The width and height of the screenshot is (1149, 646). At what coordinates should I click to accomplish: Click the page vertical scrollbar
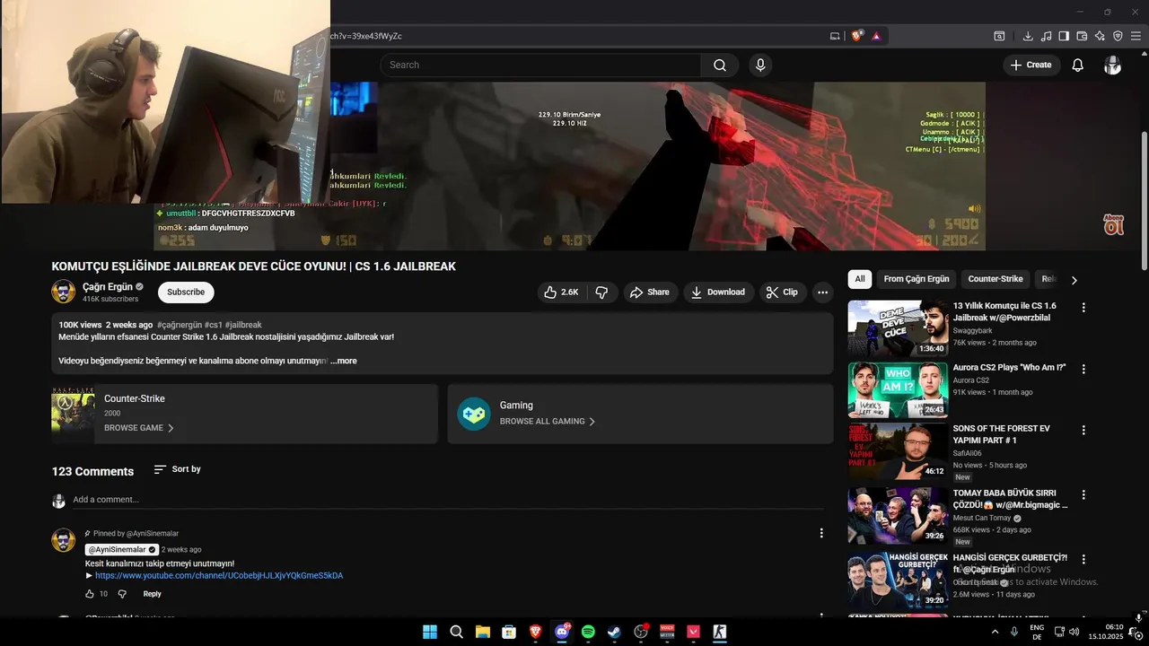(1144, 199)
